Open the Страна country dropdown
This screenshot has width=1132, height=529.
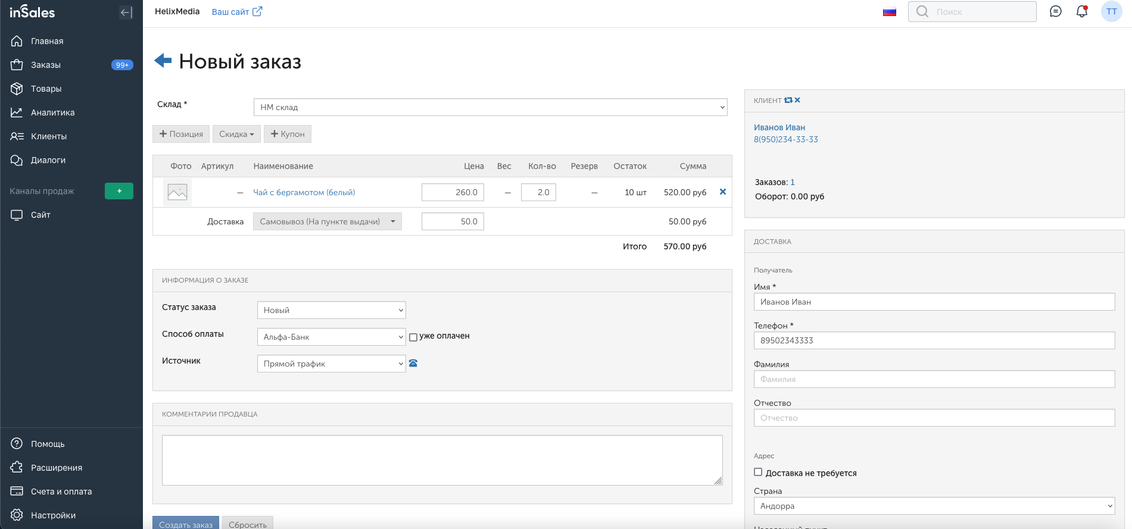coord(934,506)
